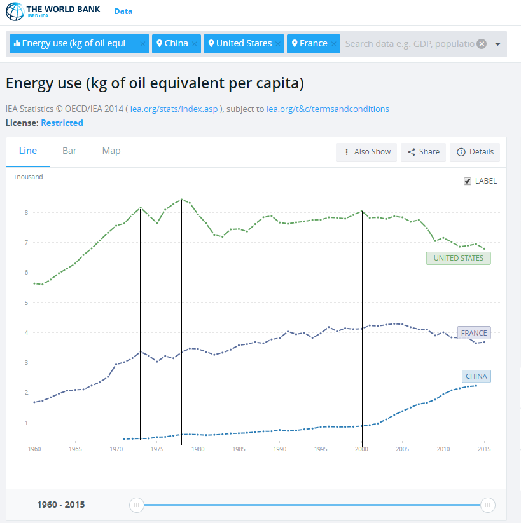Viewport: 521px width, 523px height.
Task: Remove the China filter tag
Action: 195,44
